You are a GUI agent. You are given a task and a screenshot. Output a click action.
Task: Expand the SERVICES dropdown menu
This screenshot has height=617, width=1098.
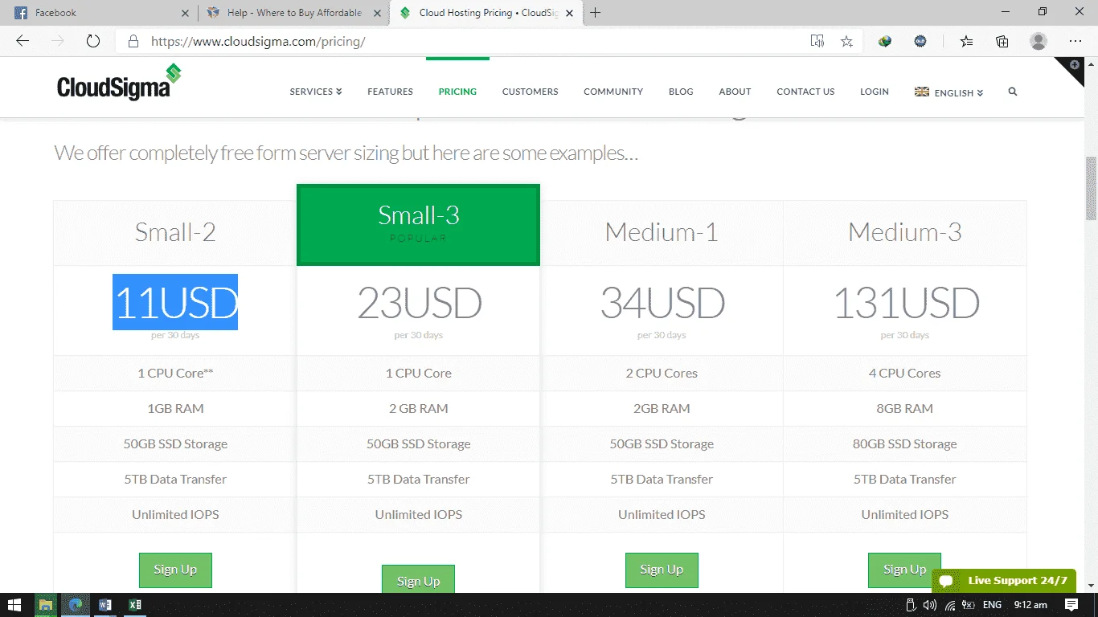tap(316, 92)
